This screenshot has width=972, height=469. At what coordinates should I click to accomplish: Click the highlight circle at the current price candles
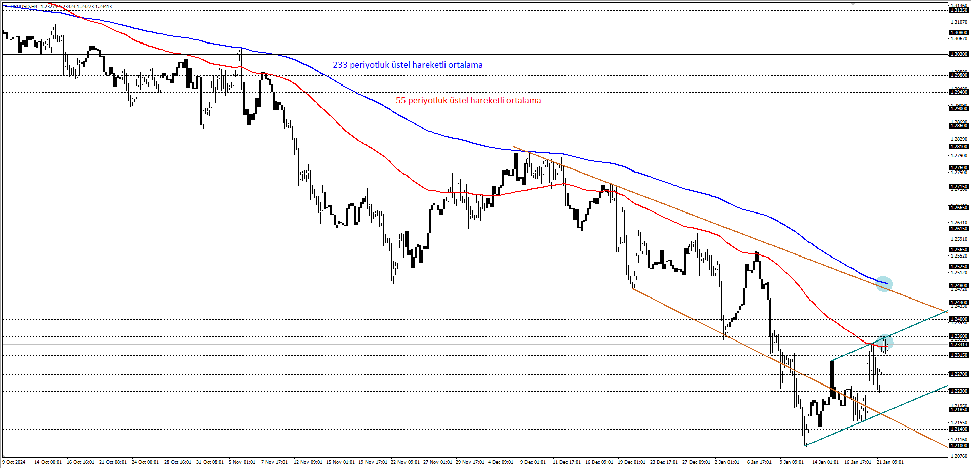[x=885, y=343]
